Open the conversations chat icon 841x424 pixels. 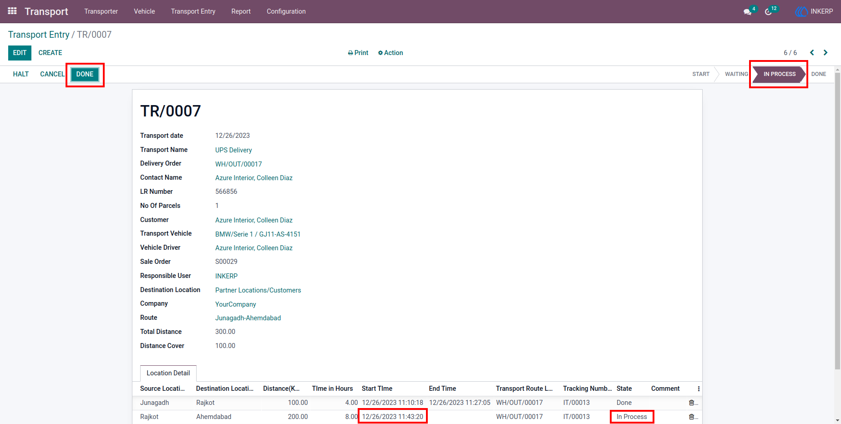[747, 12]
